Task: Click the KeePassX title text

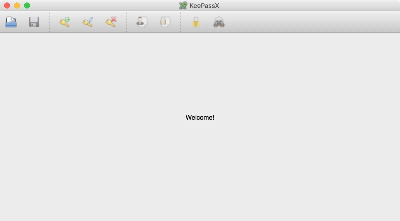Action: tap(204, 6)
